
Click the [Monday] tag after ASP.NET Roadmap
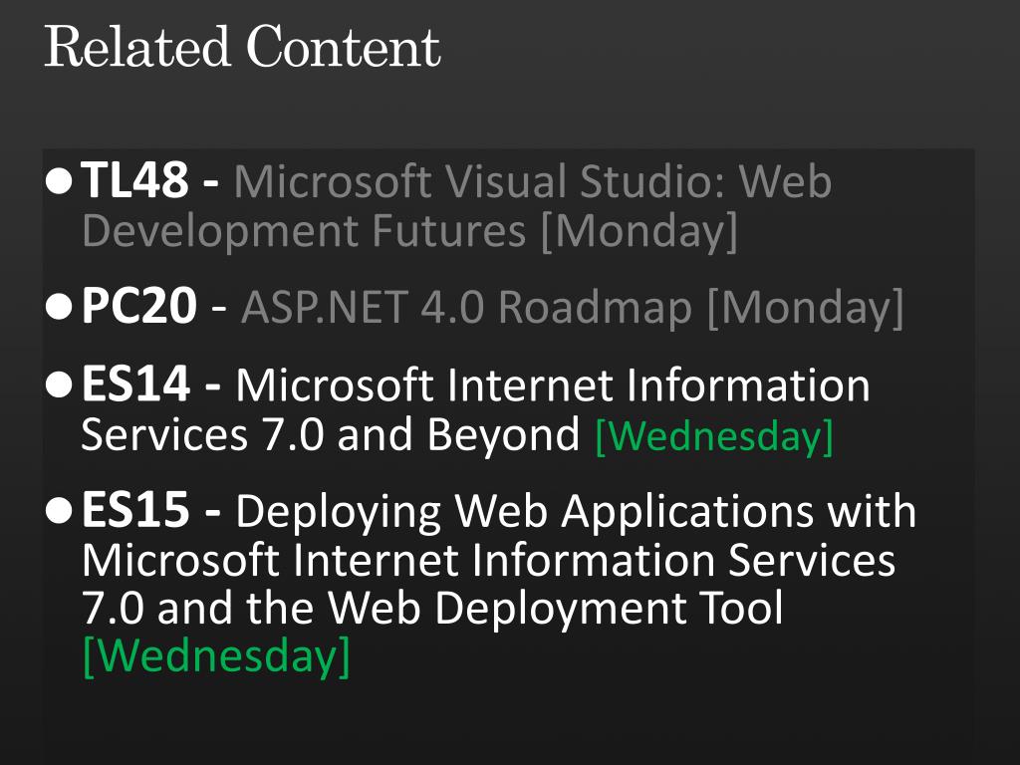805,309
